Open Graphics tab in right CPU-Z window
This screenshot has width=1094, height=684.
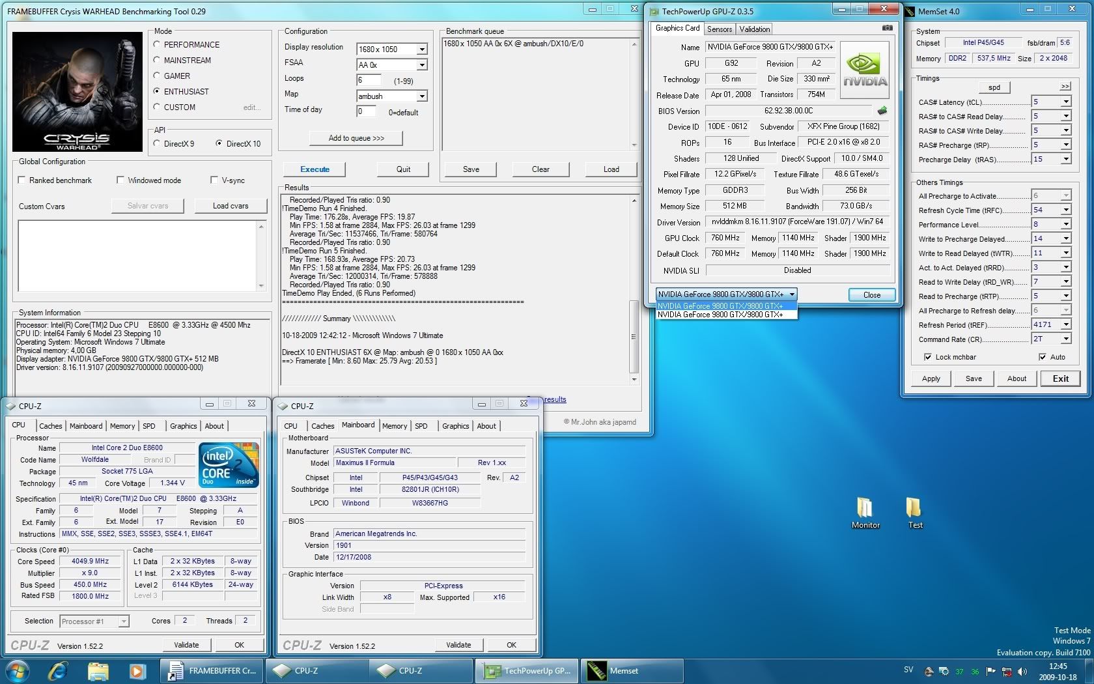point(455,426)
